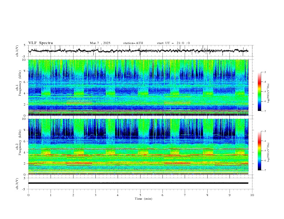Click the ch.2 spectrogram color scale bar

coord(259,151)
